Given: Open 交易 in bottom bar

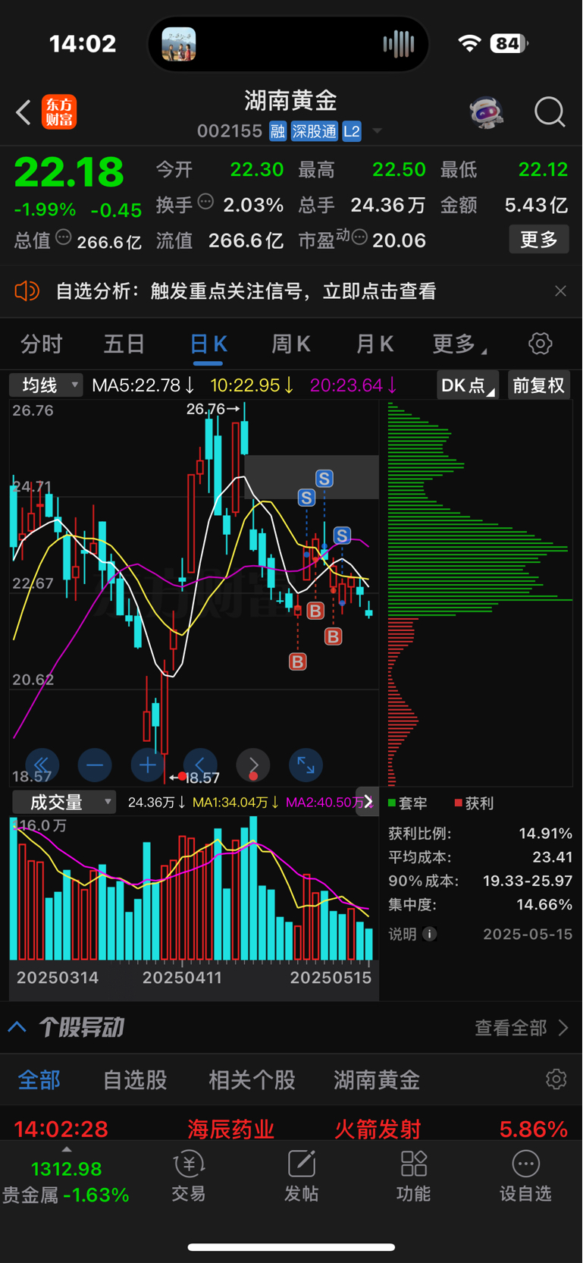Looking at the screenshot, I should pyautogui.click(x=189, y=1177).
